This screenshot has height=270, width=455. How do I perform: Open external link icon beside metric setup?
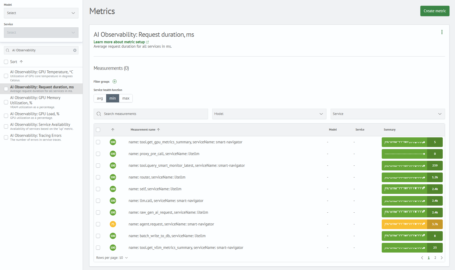[147, 42]
